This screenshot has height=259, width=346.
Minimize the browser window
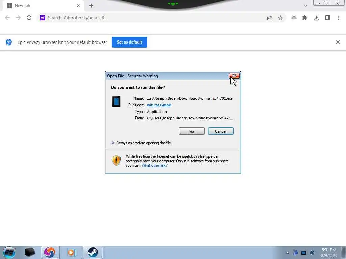pyautogui.click(x=318, y=3)
